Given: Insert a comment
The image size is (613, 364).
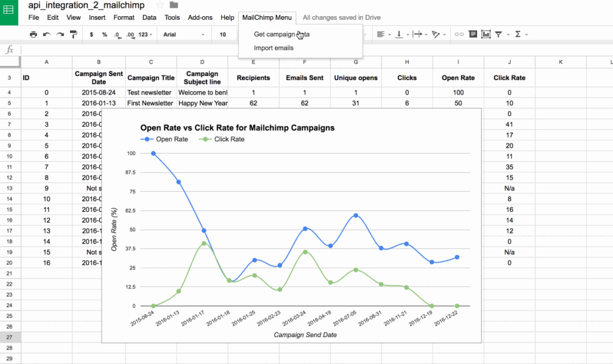Looking at the screenshot, I should [x=473, y=34].
